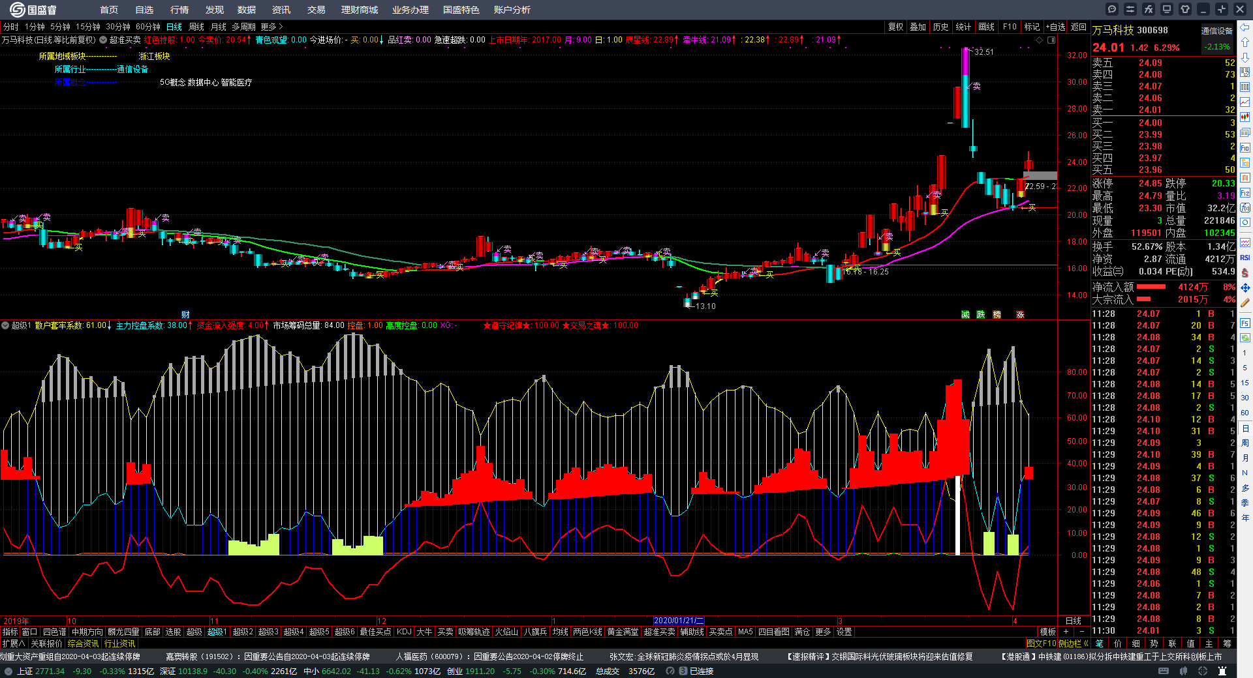
Task: Switch to the 综合资讯 tab
Action: [x=83, y=643]
